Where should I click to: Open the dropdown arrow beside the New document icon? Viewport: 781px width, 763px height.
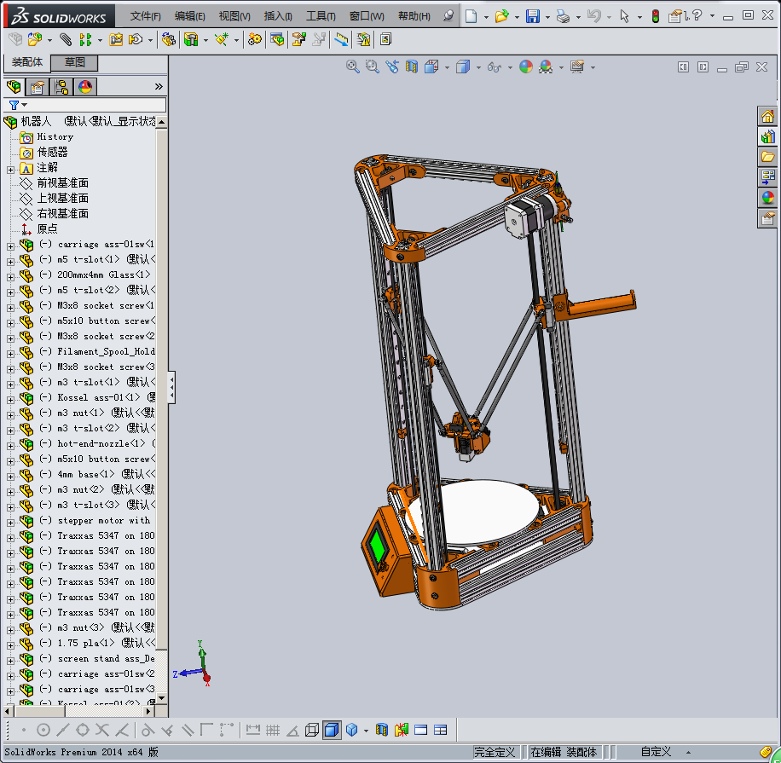click(486, 16)
